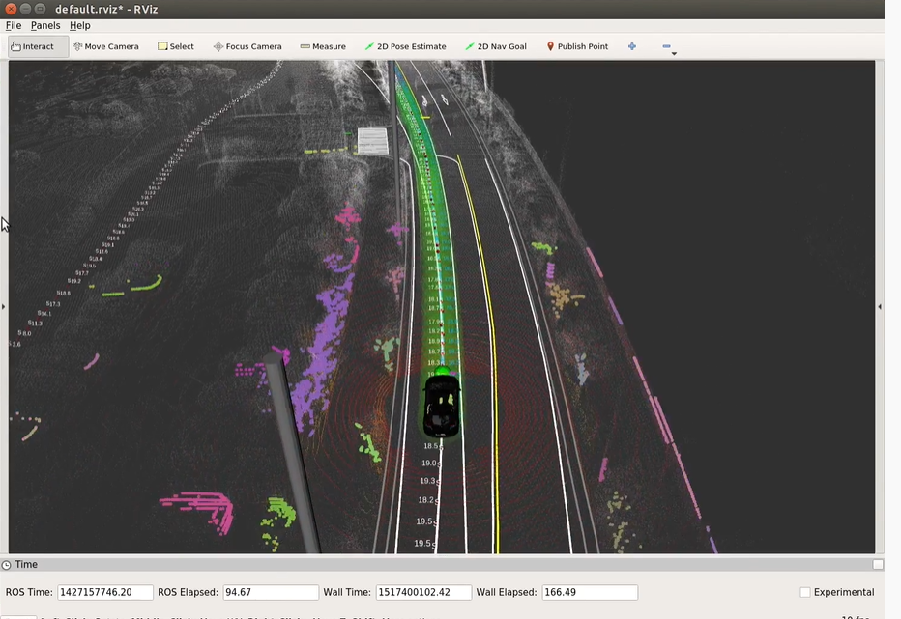Screen dimensions: 901x619
Task: Enable the Experimental checkbox
Action: (805, 592)
